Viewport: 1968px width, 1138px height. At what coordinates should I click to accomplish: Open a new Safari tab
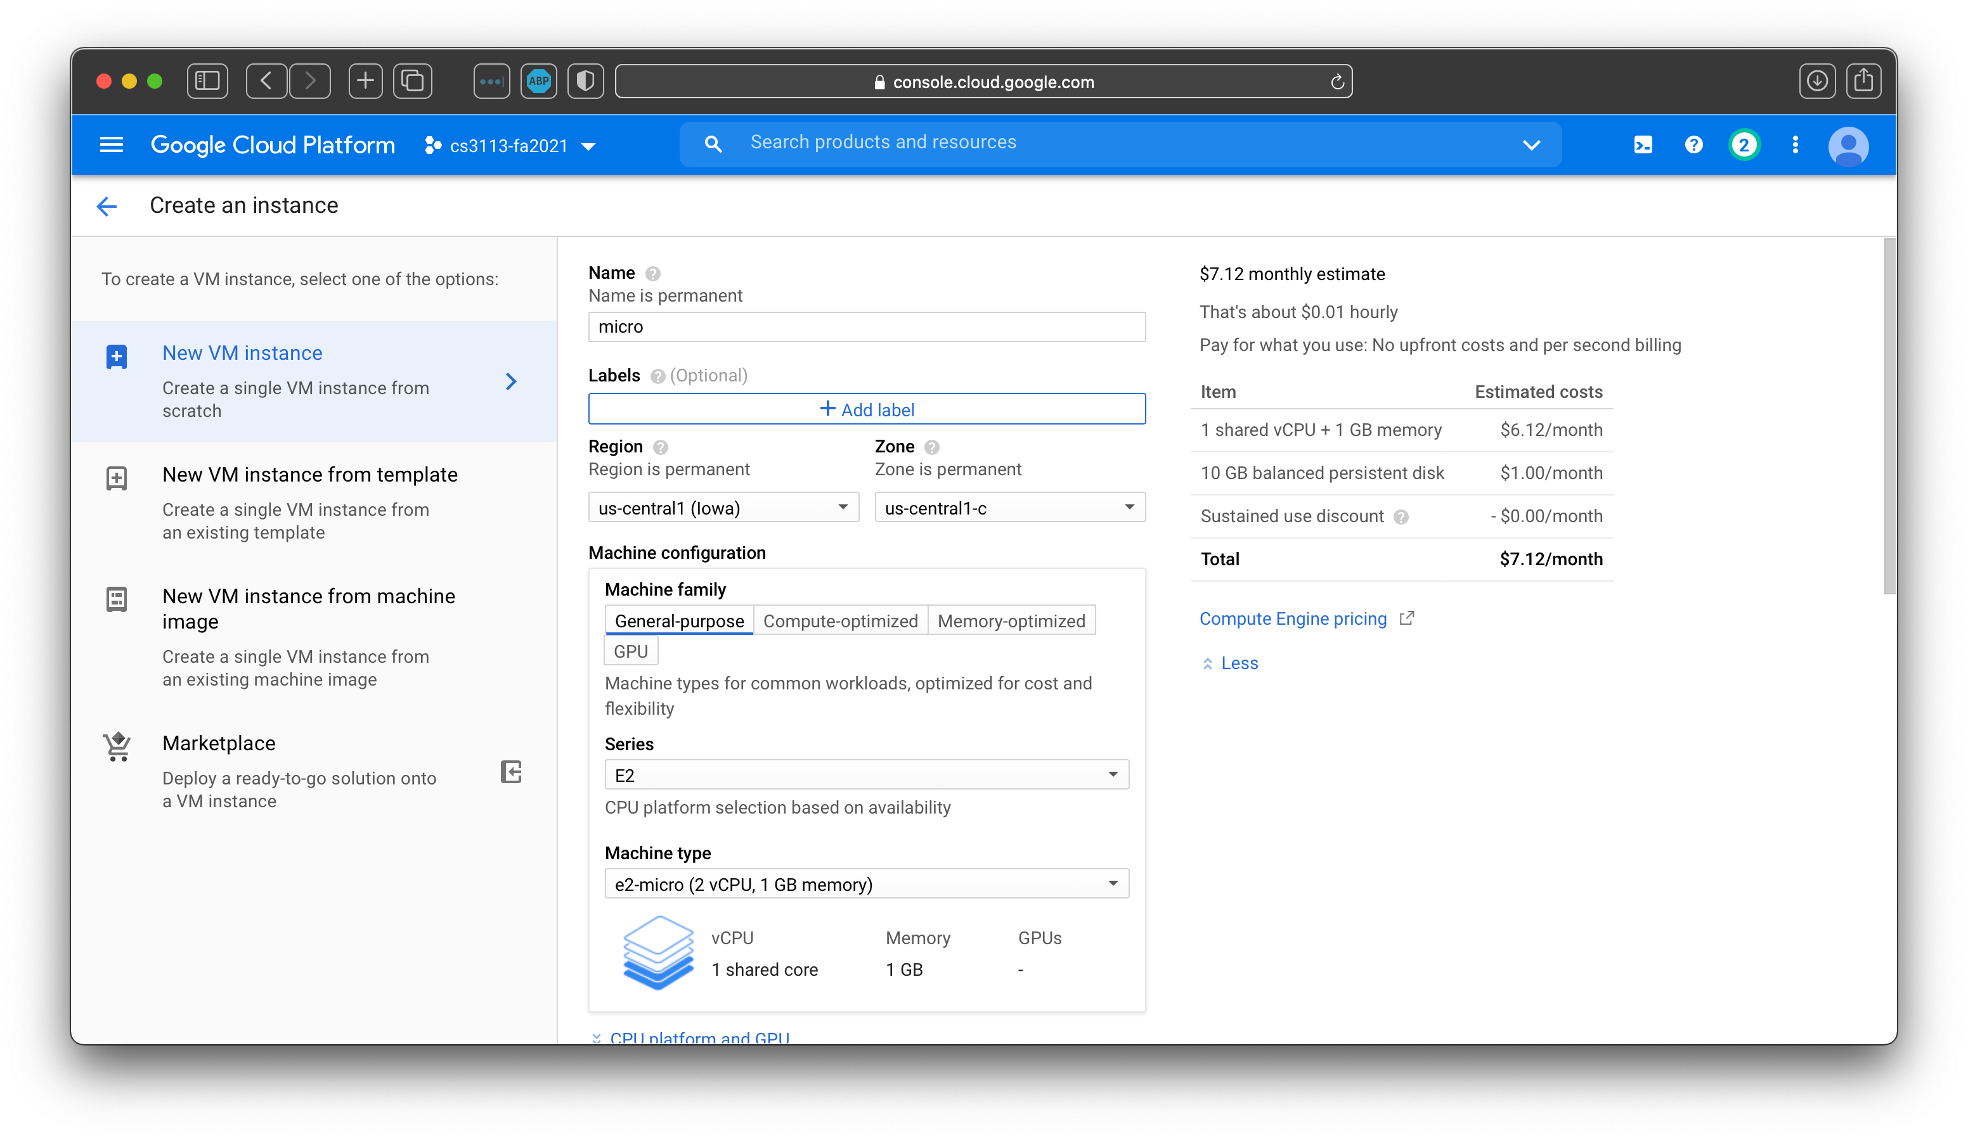coord(365,81)
